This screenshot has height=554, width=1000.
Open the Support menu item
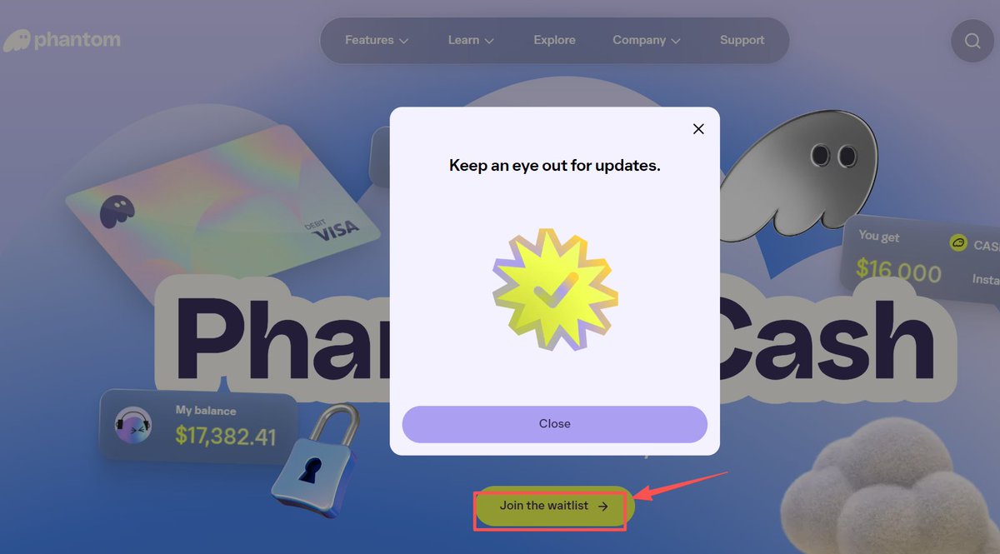point(742,40)
